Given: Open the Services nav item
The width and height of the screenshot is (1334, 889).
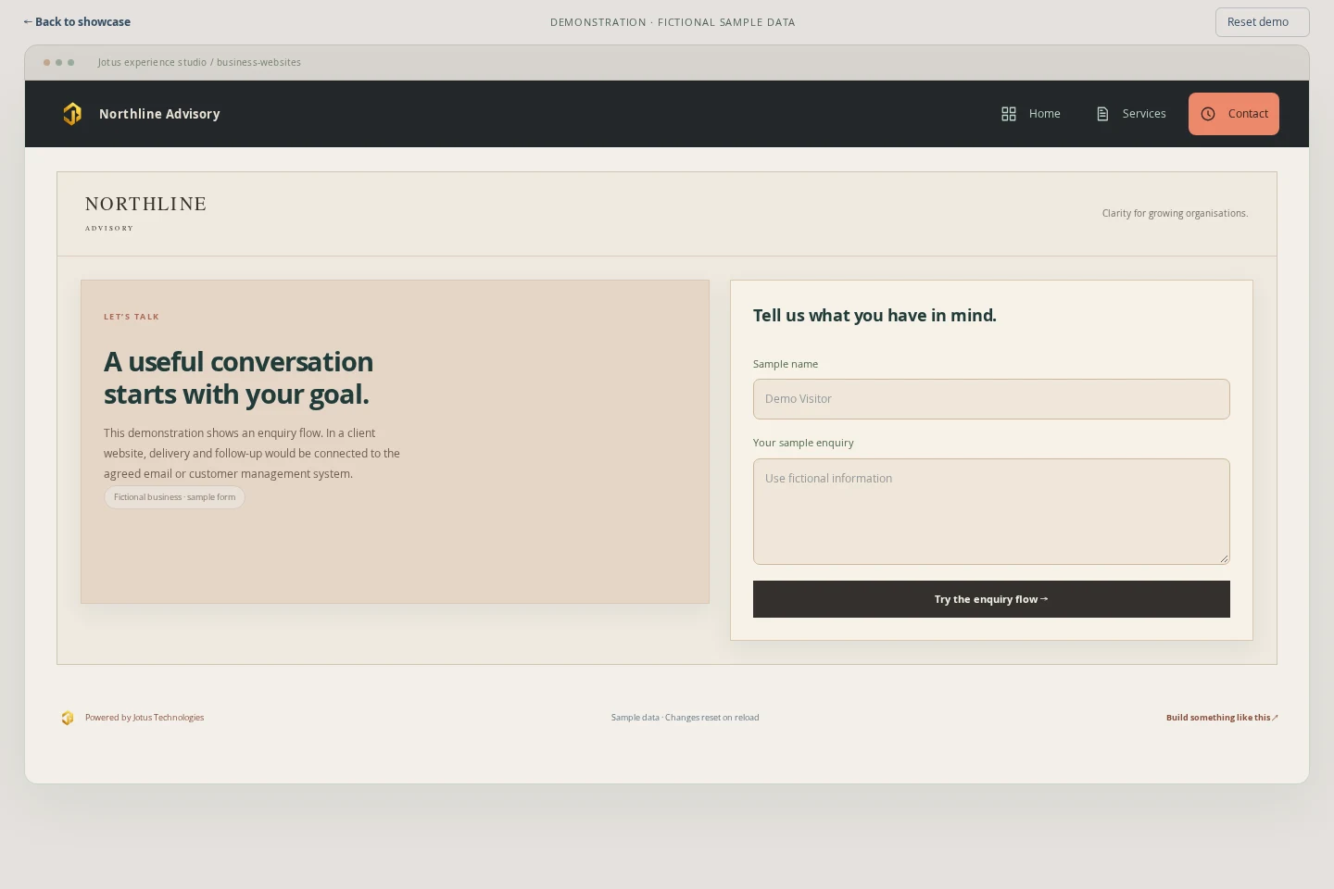Looking at the screenshot, I should [1130, 114].
